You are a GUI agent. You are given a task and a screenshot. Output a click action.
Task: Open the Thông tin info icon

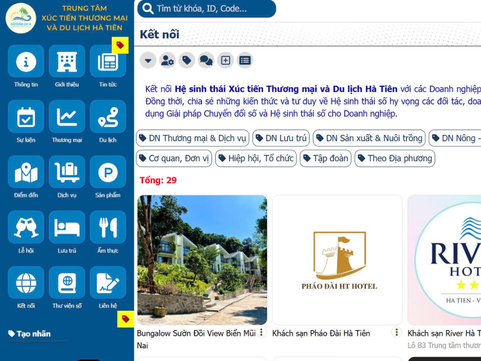click(26, 62)
